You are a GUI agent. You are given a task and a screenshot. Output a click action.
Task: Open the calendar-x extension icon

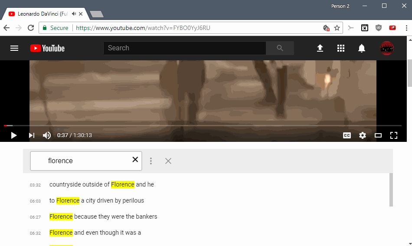click(364, 28)
